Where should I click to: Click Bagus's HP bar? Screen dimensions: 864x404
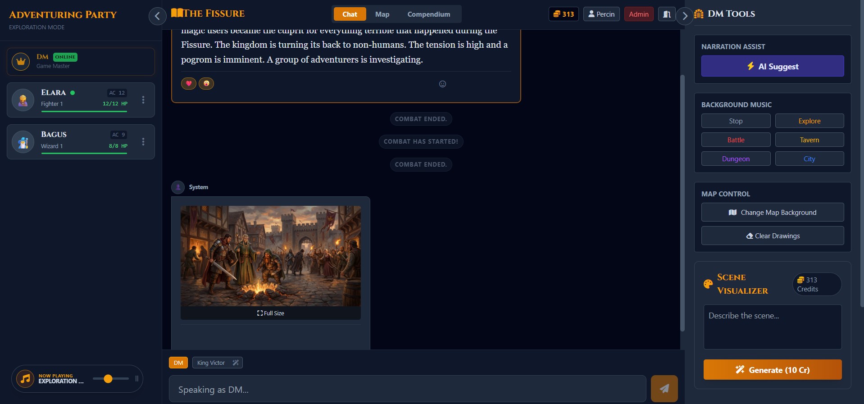click(84, 153)
